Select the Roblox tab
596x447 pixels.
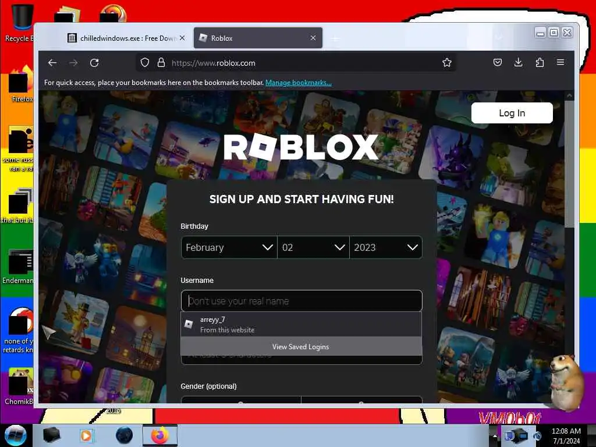pos(258,38)
